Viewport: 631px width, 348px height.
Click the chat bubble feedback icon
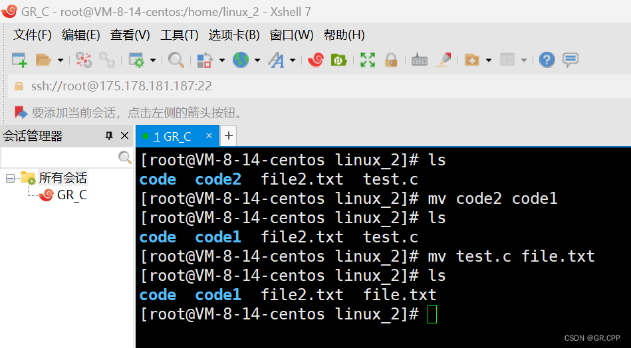[x=570, y=60]
